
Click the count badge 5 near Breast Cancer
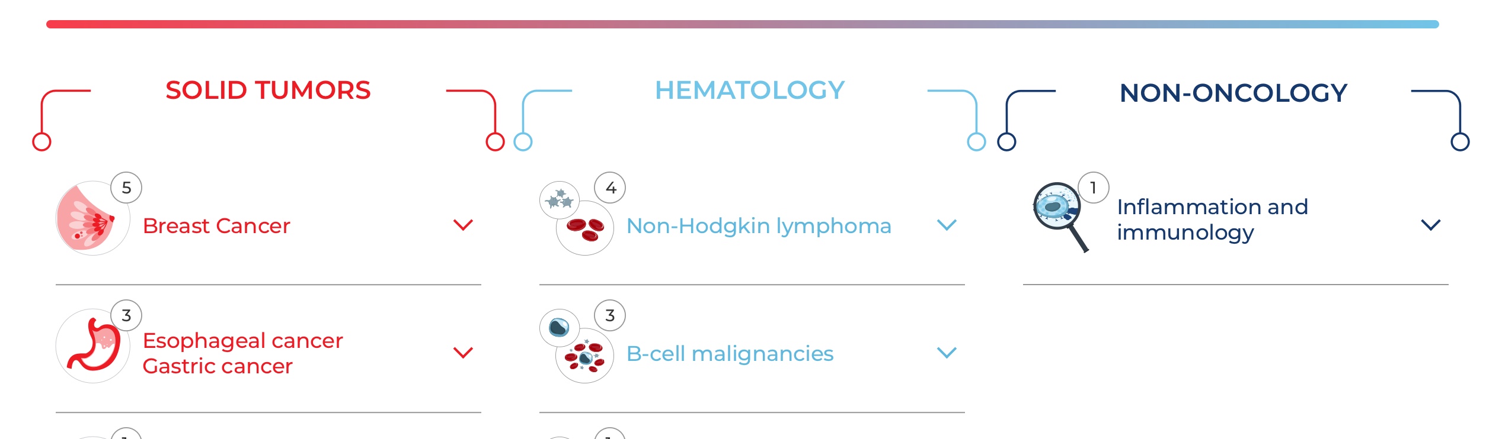pos(126,188)
